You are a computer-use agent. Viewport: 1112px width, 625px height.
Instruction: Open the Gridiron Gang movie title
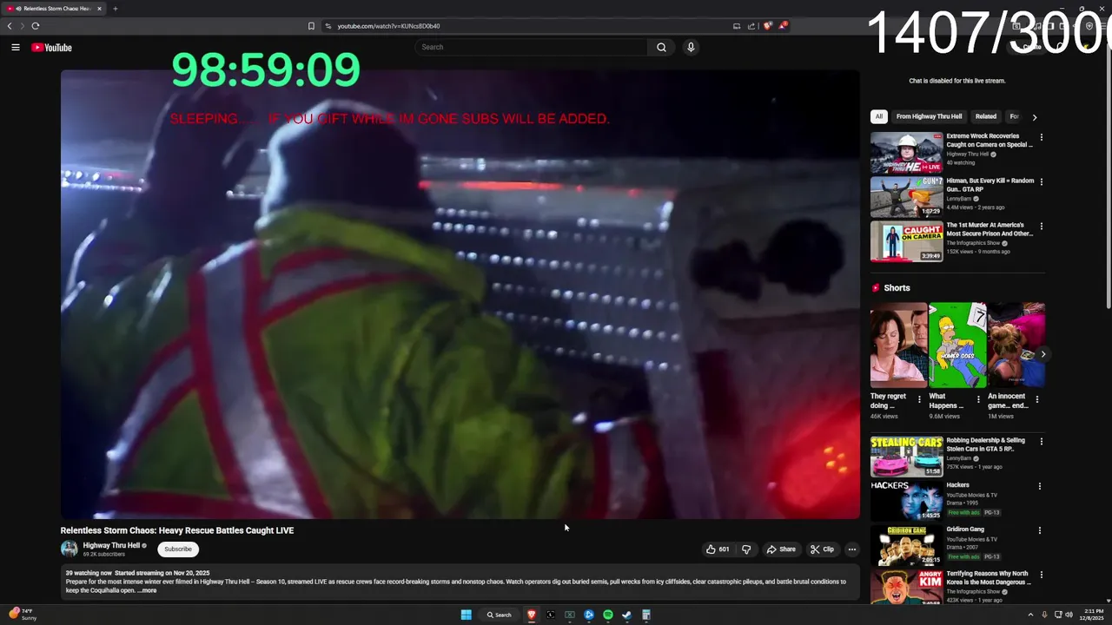[x=965, y=530]
